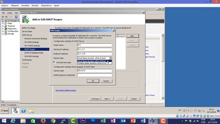Open Microsoft Outlook on host taskbar
This screenshot has height=124, width=220.
(x=123, y=121)
